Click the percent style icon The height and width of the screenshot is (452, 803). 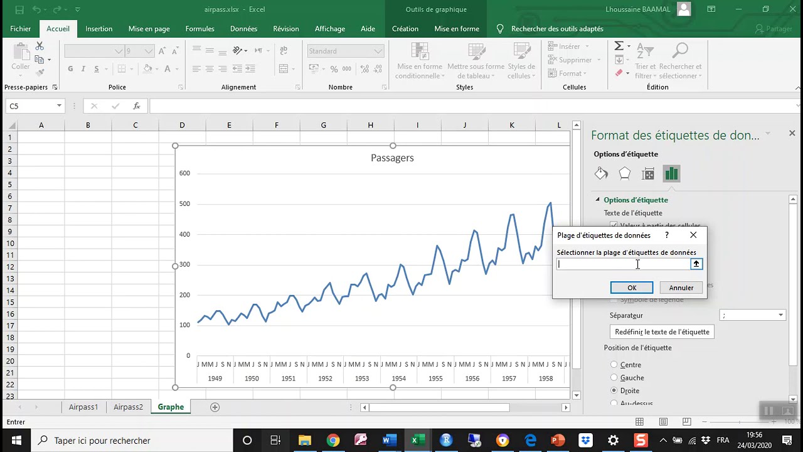(x=334, y=69)
